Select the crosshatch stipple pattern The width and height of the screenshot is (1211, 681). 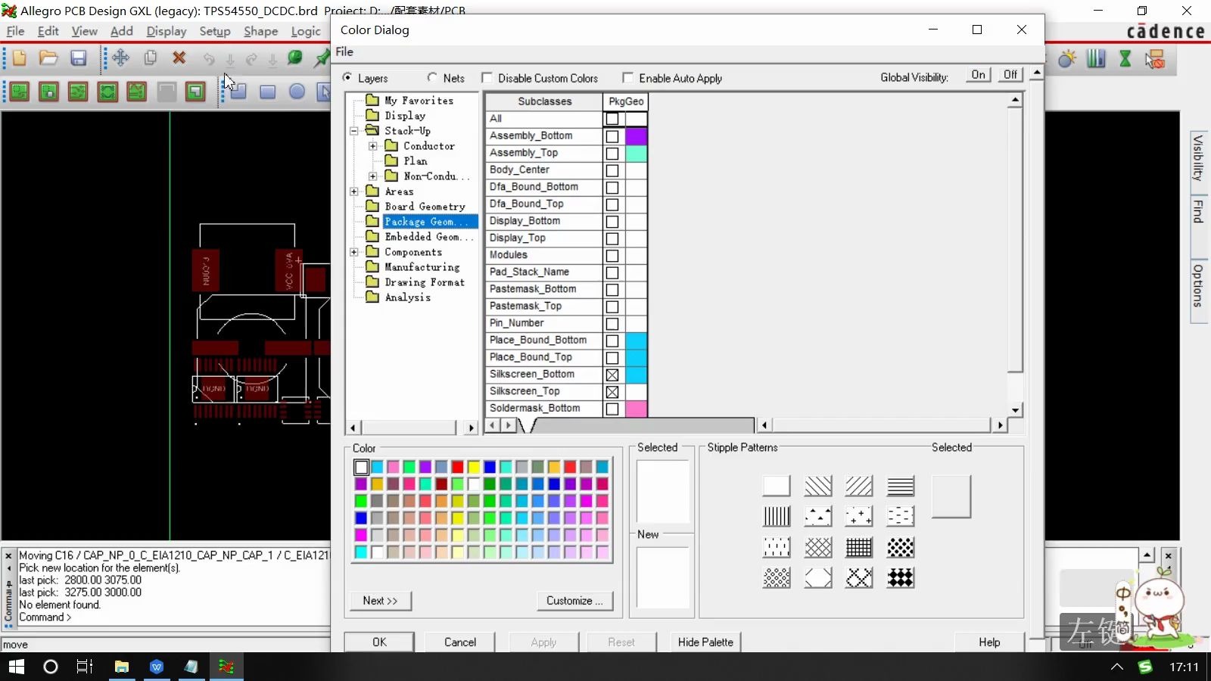coord(818,547)
